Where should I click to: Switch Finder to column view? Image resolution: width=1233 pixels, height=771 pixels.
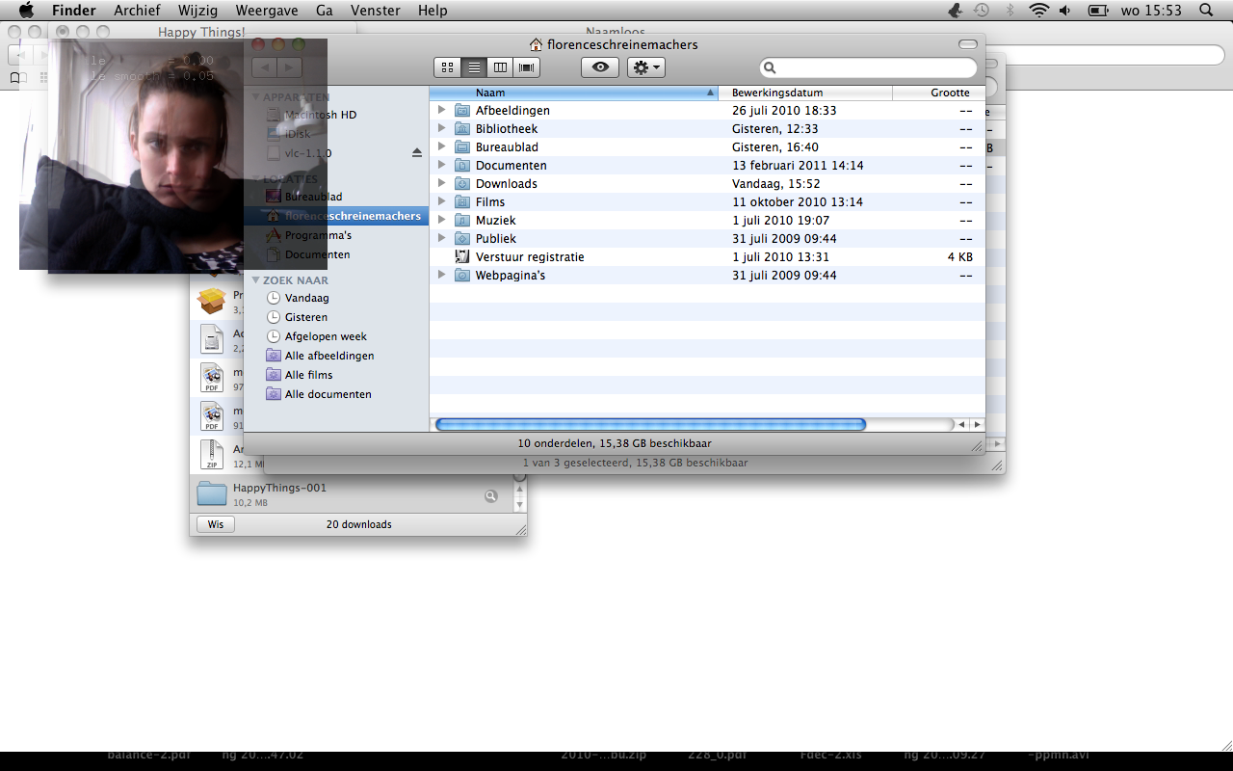click(500, 67)
